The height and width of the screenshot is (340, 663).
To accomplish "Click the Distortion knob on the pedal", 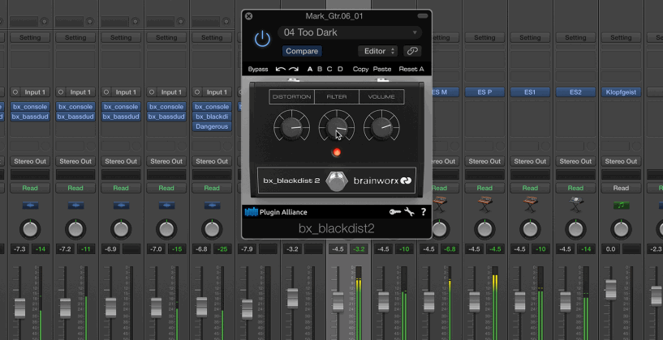I will coord(291,127).
